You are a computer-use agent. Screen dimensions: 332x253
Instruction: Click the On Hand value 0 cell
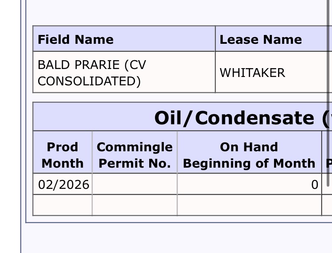point(249,184)
